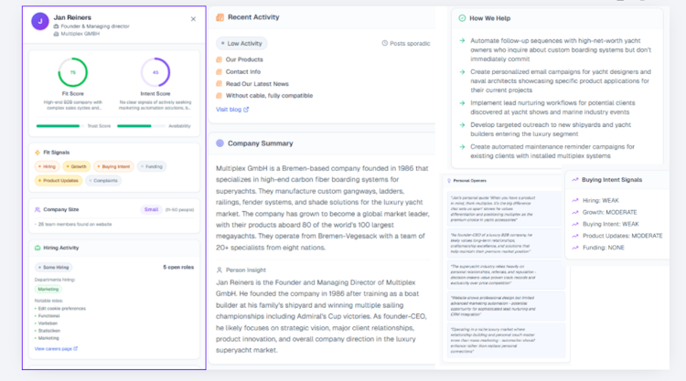The image size is (686, 381).
Task: Select the Product Updates signal tag
Action: pos(61,180)
